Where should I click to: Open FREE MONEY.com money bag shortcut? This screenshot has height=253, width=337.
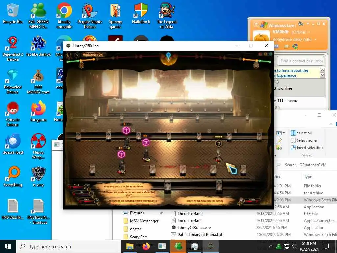click(x=38, y=81)
